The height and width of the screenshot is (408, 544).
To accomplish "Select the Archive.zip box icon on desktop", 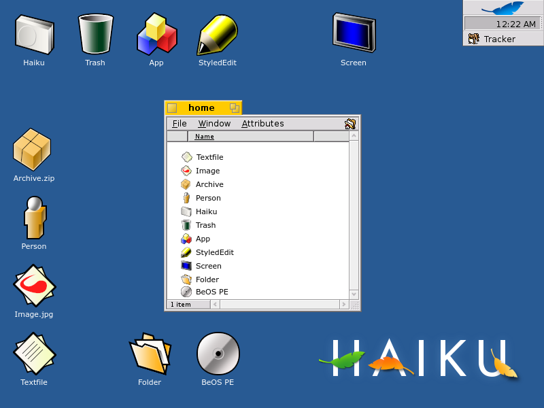I will (x=32, y=150).
